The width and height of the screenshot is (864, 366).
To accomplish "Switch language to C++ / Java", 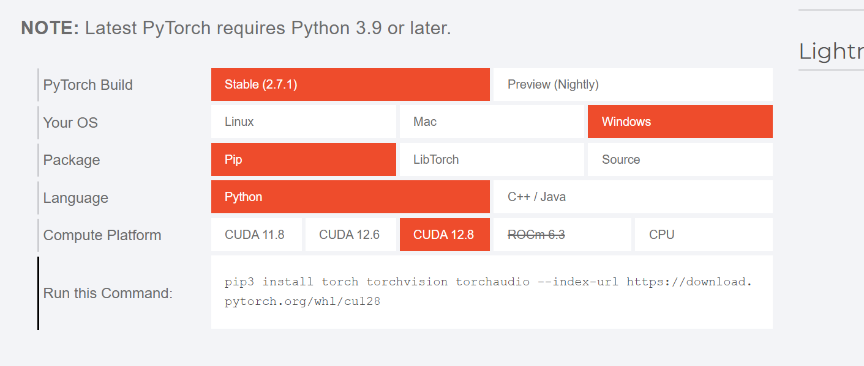I will point(631,197).
